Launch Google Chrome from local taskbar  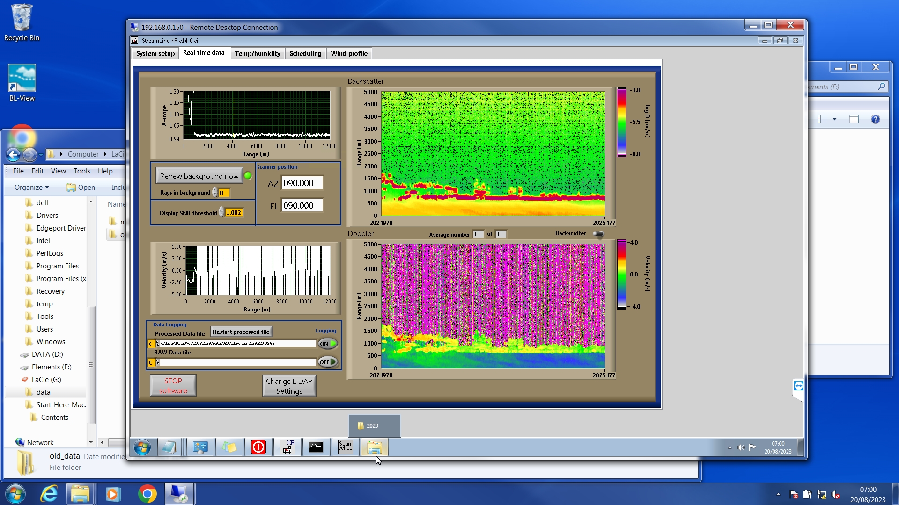(x=147, y=494)
